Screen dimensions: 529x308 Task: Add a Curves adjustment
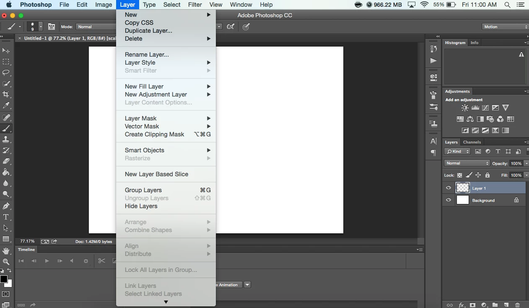tap(485, 108)
